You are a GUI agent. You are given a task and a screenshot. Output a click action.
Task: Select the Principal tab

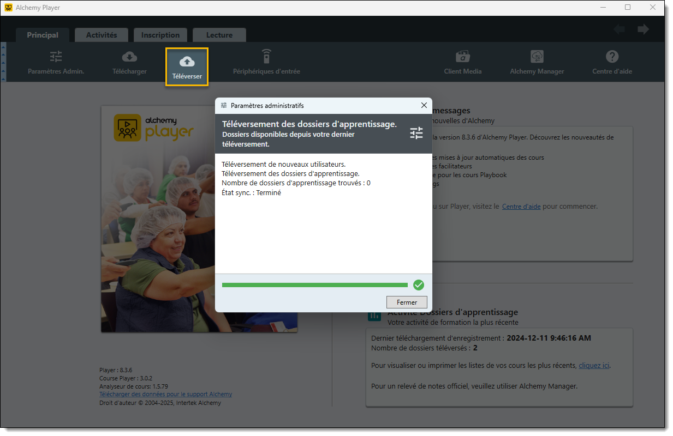click(x=43, y=35)
